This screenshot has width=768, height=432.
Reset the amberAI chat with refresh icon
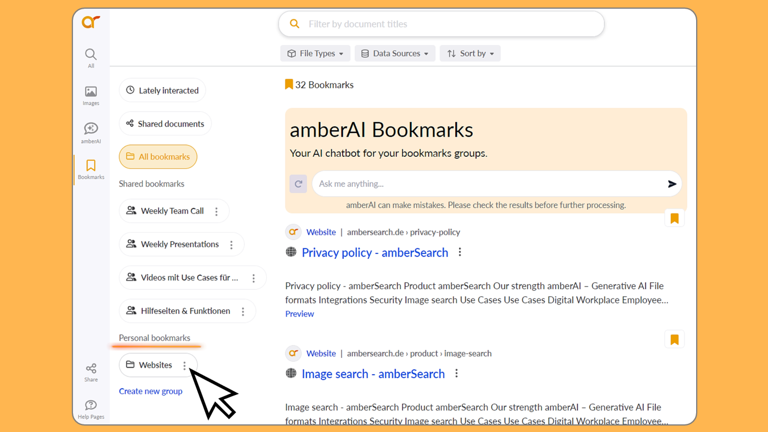coord(298,184)
